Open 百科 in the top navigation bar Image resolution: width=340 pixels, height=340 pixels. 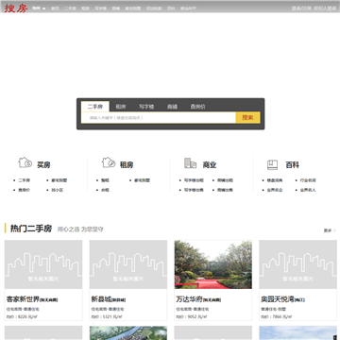coord(171,8)
